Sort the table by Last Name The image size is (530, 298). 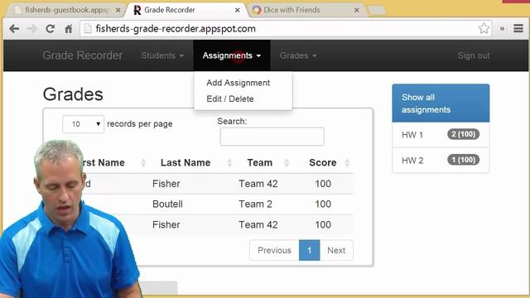(x=191, y=162)
